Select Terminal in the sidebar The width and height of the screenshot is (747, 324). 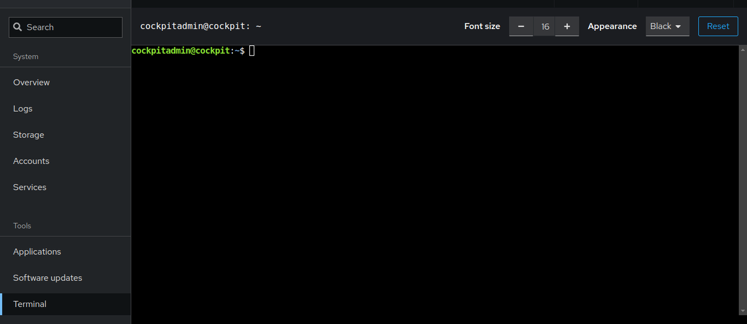pos(65,304)
